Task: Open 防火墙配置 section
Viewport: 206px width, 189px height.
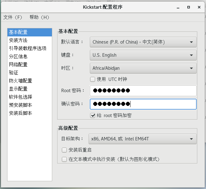Action: 30,81
